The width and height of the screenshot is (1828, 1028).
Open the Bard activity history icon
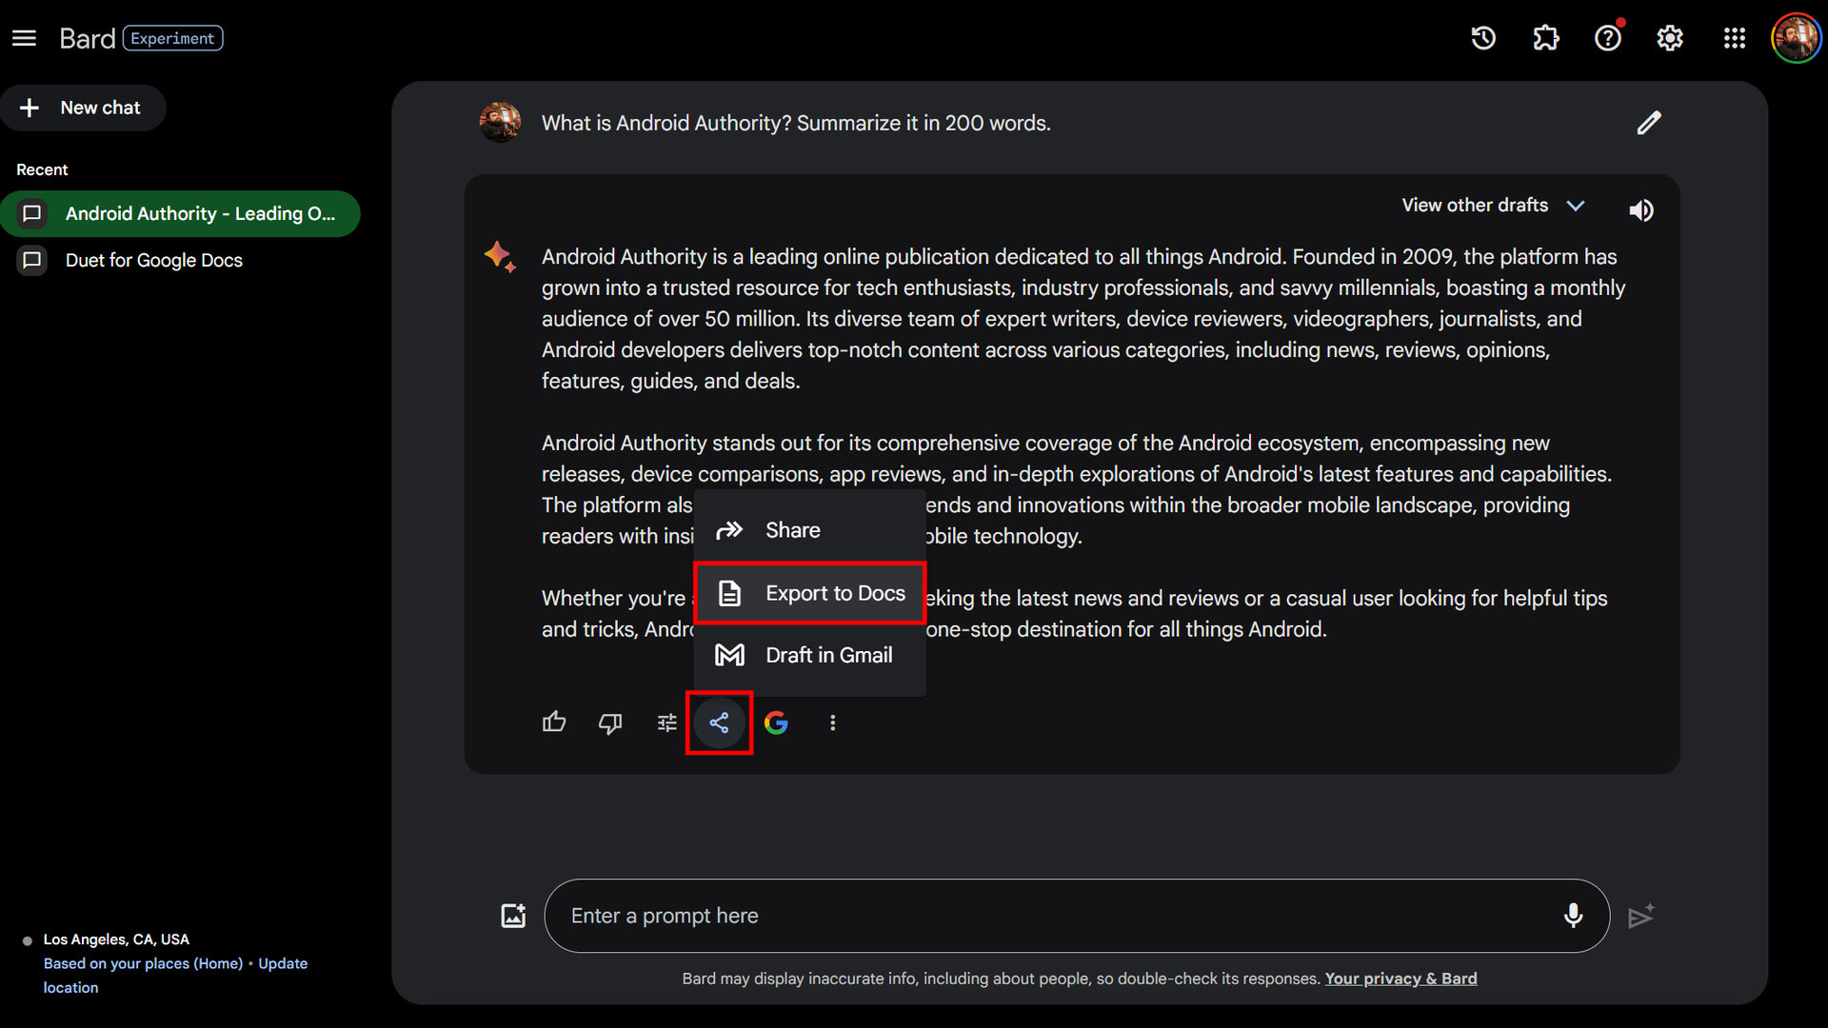click(1483, 38)
